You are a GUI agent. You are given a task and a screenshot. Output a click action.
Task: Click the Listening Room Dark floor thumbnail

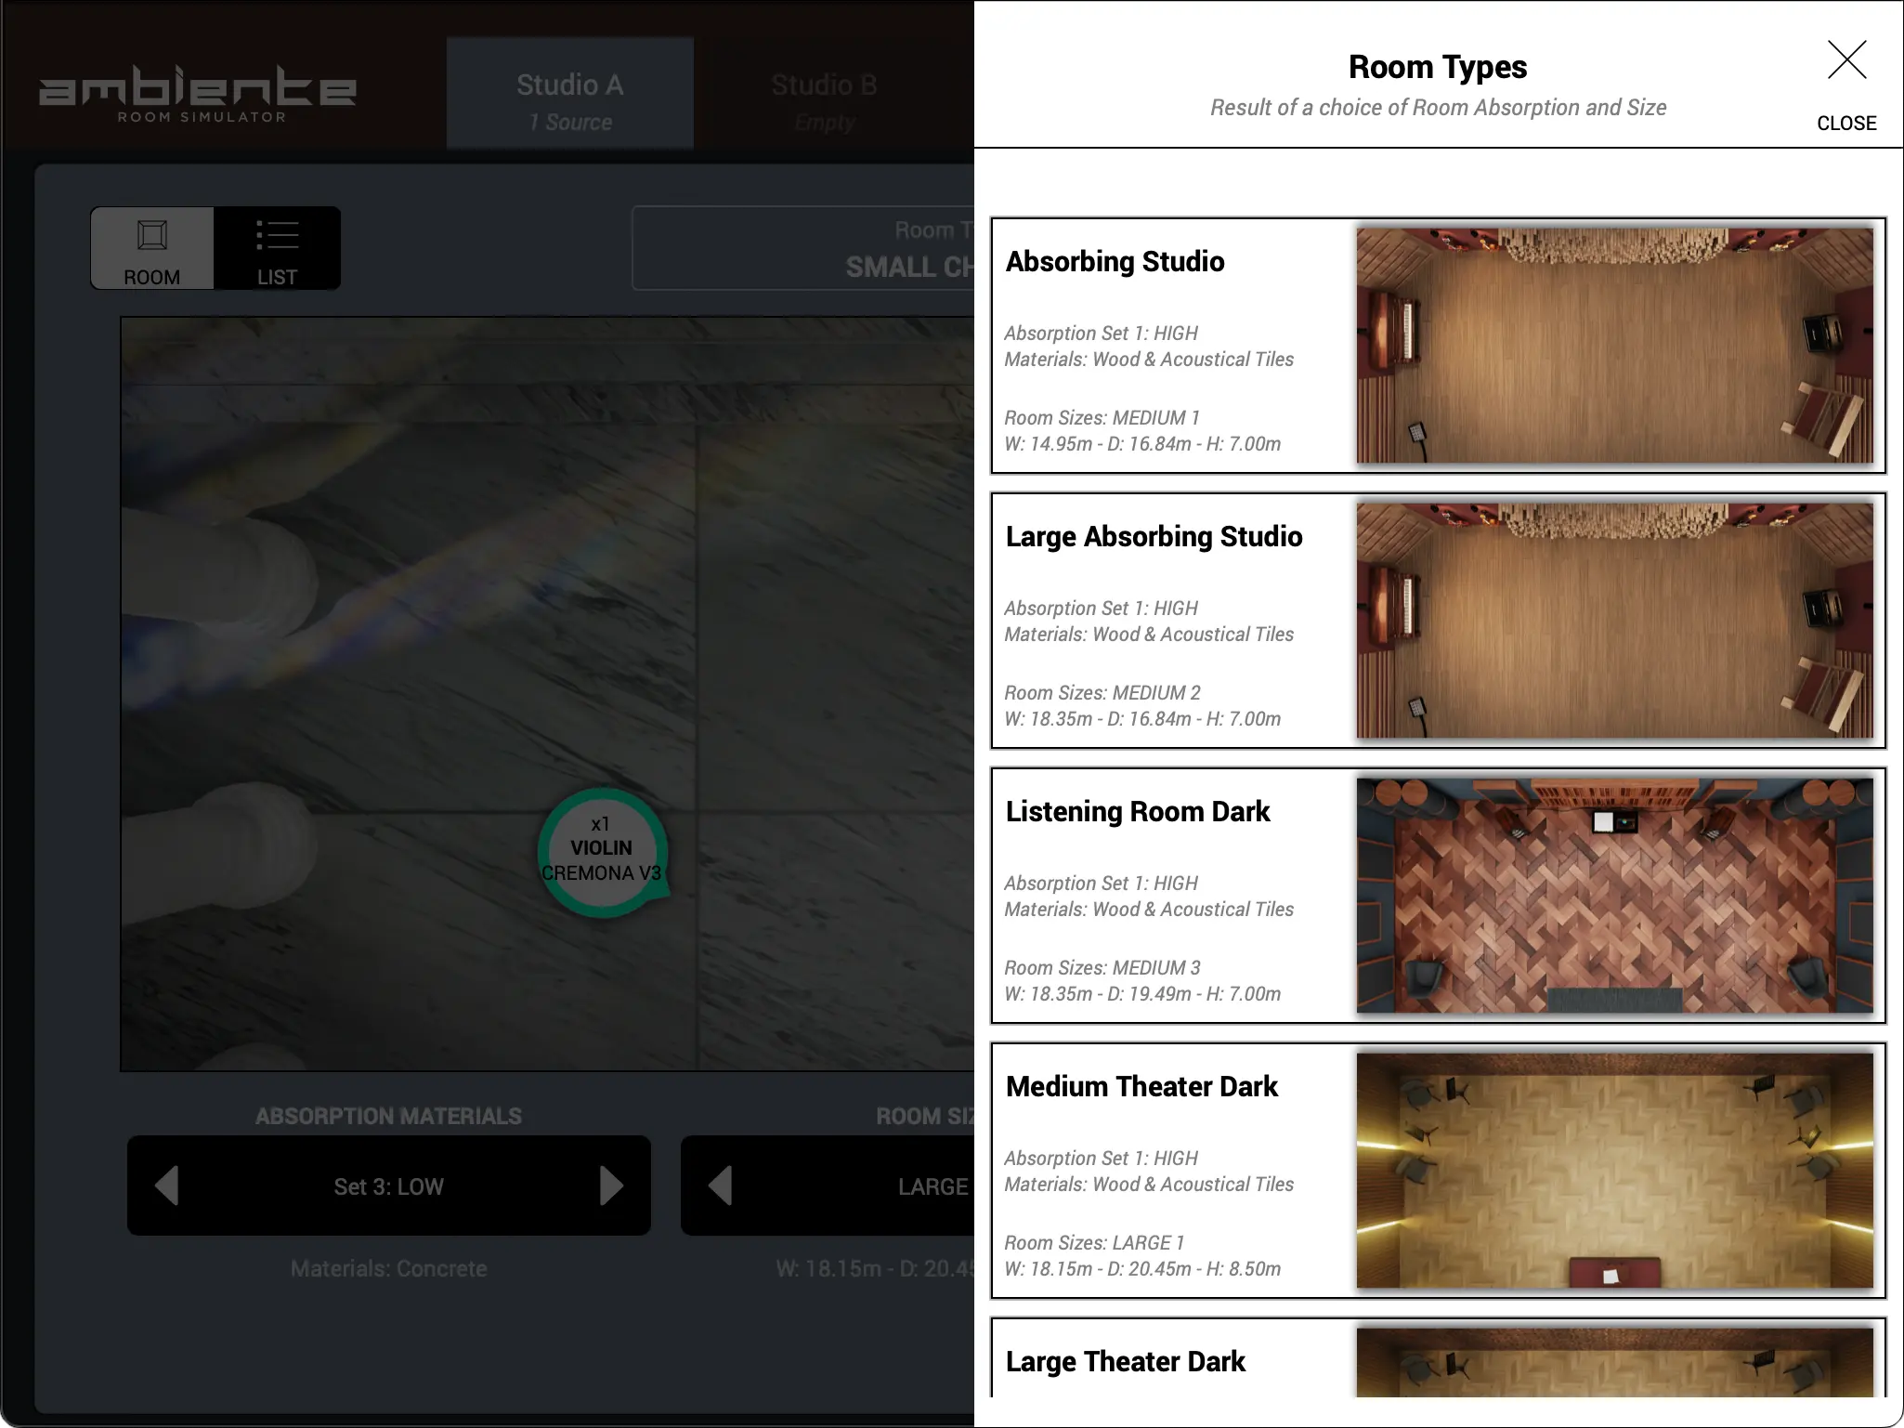(x=1614, y=896)
